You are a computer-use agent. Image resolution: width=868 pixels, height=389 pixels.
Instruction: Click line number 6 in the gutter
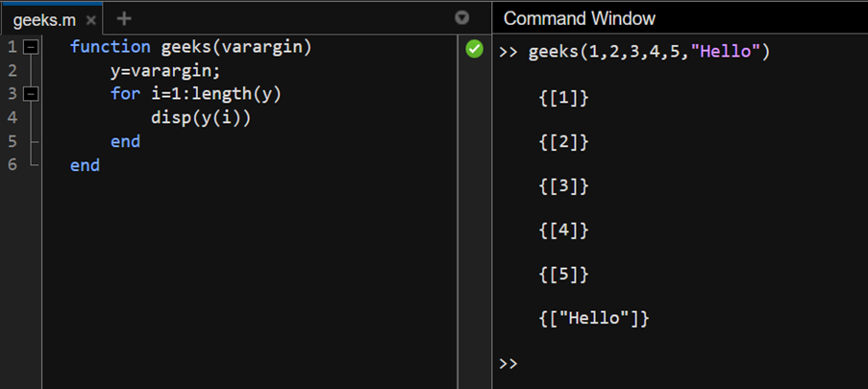coord(12,165)
